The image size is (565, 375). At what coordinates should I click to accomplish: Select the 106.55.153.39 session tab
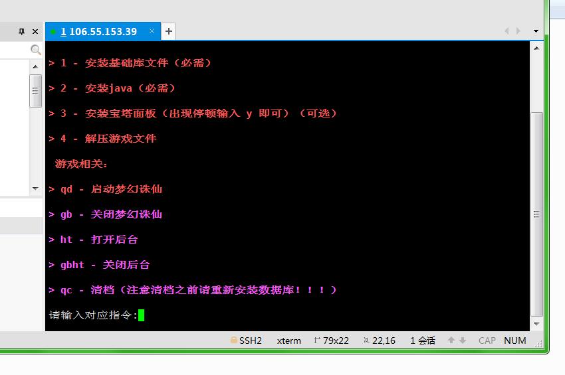pos(98,31)
